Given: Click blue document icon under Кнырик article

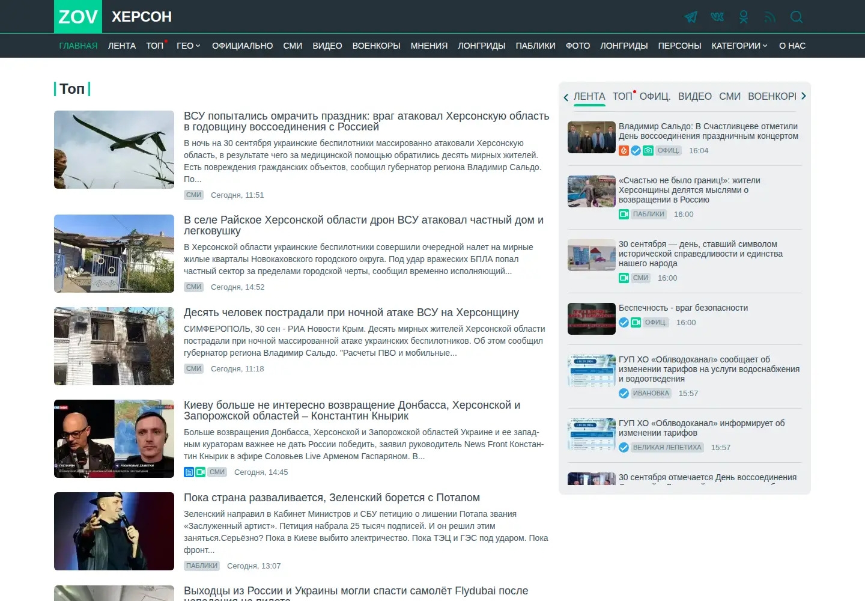Looking at the screenshot, I should (x=189, y=472).
